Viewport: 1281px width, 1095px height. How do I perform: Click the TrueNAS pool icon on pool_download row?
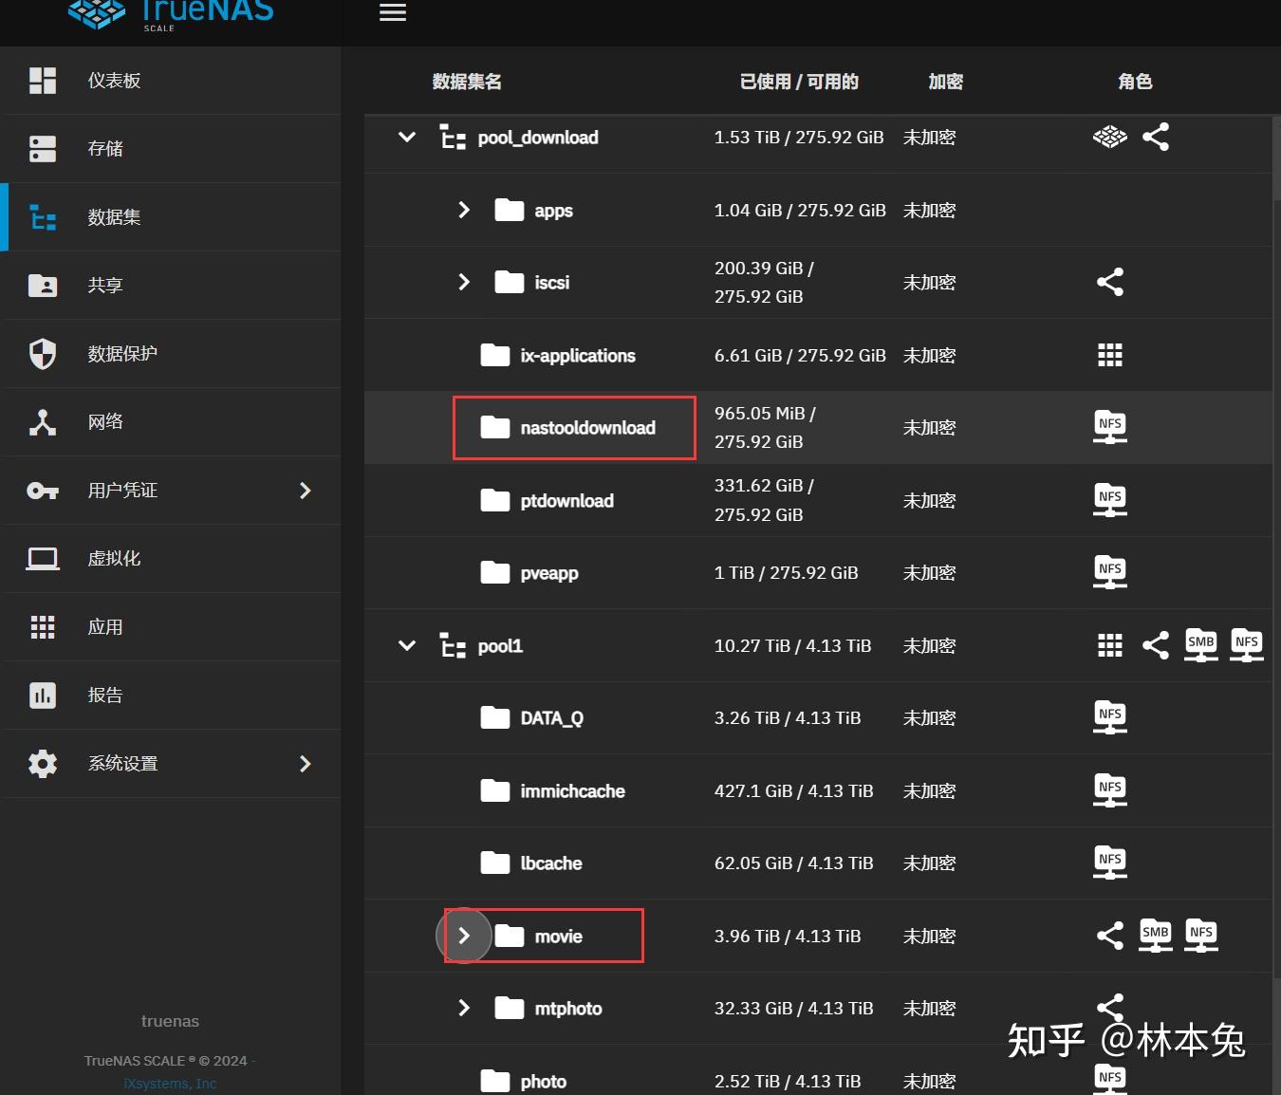1109,137
